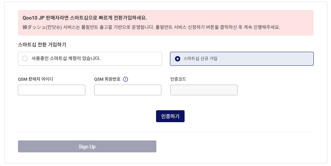Focus the QSM 회원번호 input field

click(128, 90)
